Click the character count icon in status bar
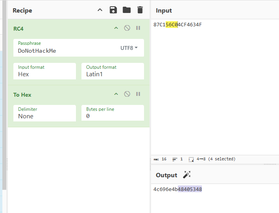This screenshot has height=213, width=279. pos(156,159)
